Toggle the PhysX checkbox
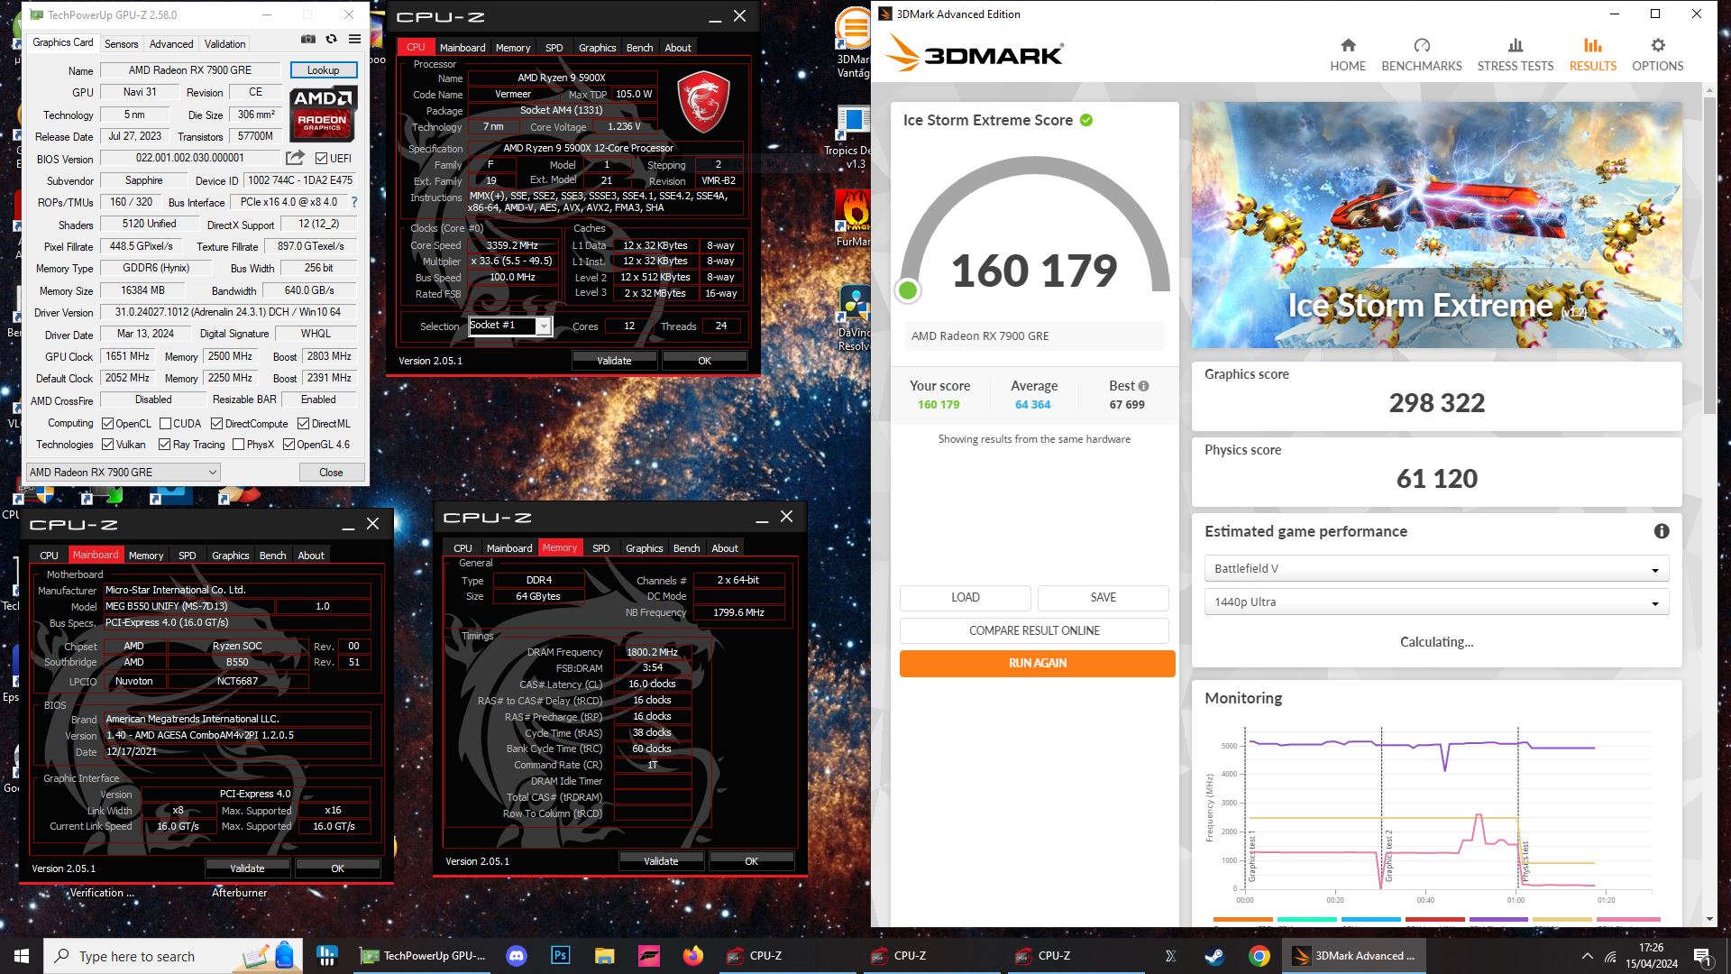The image size is (1731, 974). [x=238, y=445]
